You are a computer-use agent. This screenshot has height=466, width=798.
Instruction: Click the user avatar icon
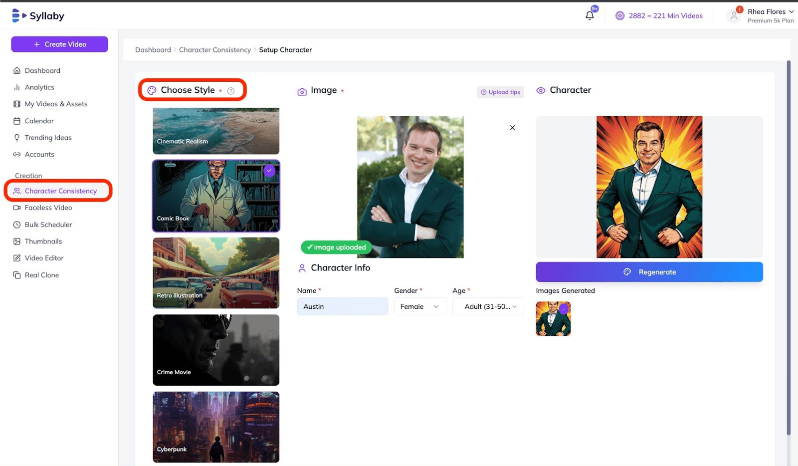click(x=734, y=16)
